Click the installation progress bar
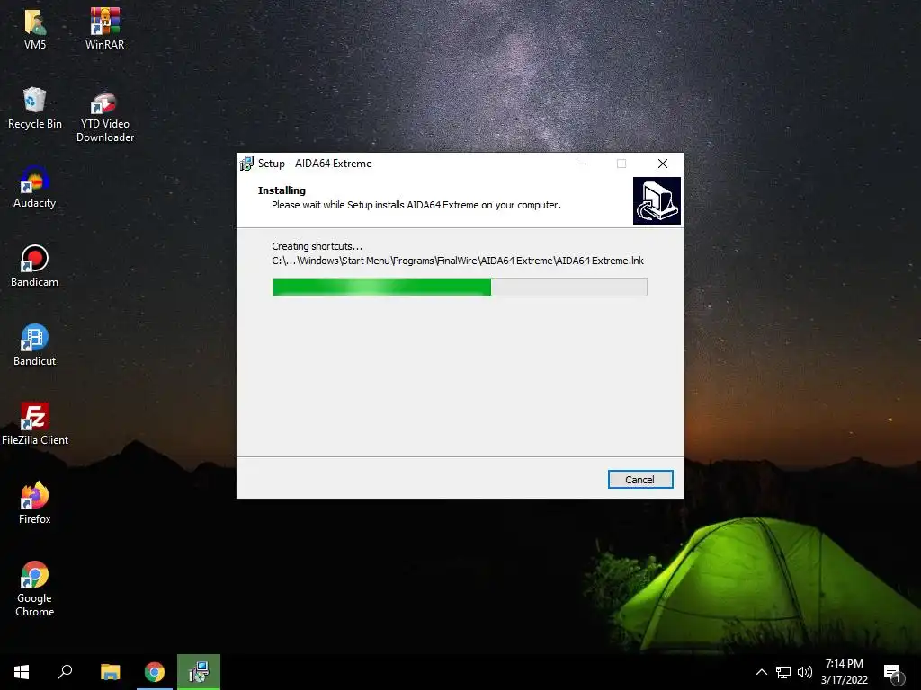 [460, 287]
